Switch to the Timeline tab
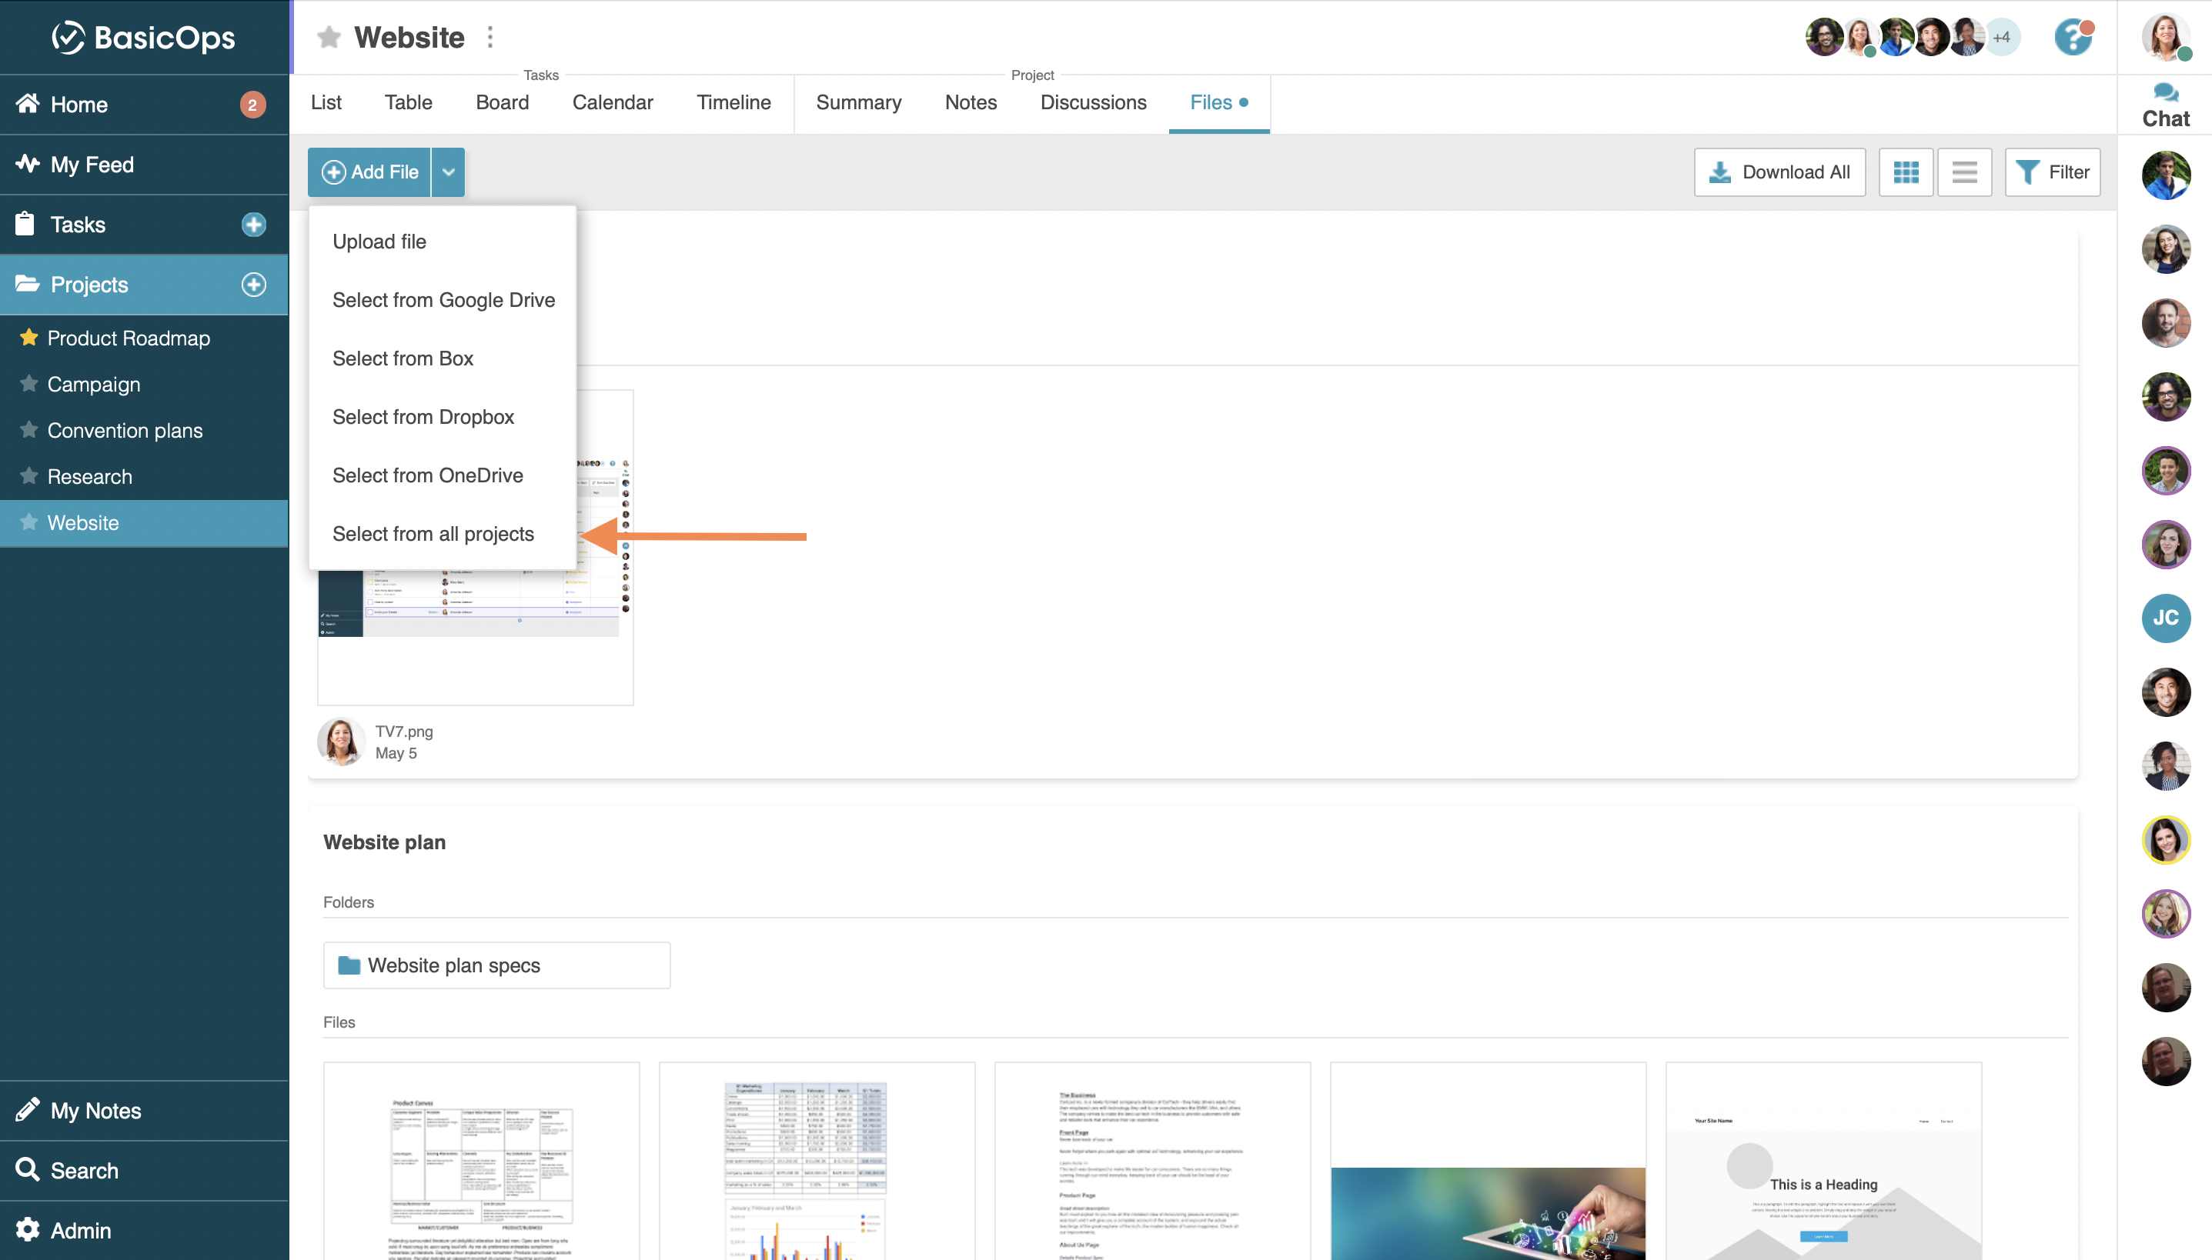Viewport: 2212px width, 1260px height. (734, 103)
